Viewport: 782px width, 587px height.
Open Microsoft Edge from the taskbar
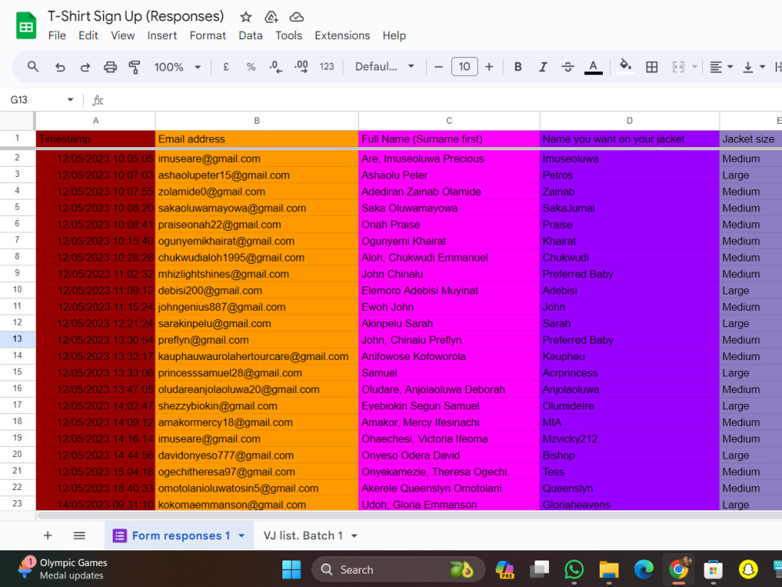click(x=644, y=570)
